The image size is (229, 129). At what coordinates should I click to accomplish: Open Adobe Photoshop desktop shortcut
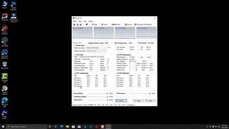[x=14, y=6]
